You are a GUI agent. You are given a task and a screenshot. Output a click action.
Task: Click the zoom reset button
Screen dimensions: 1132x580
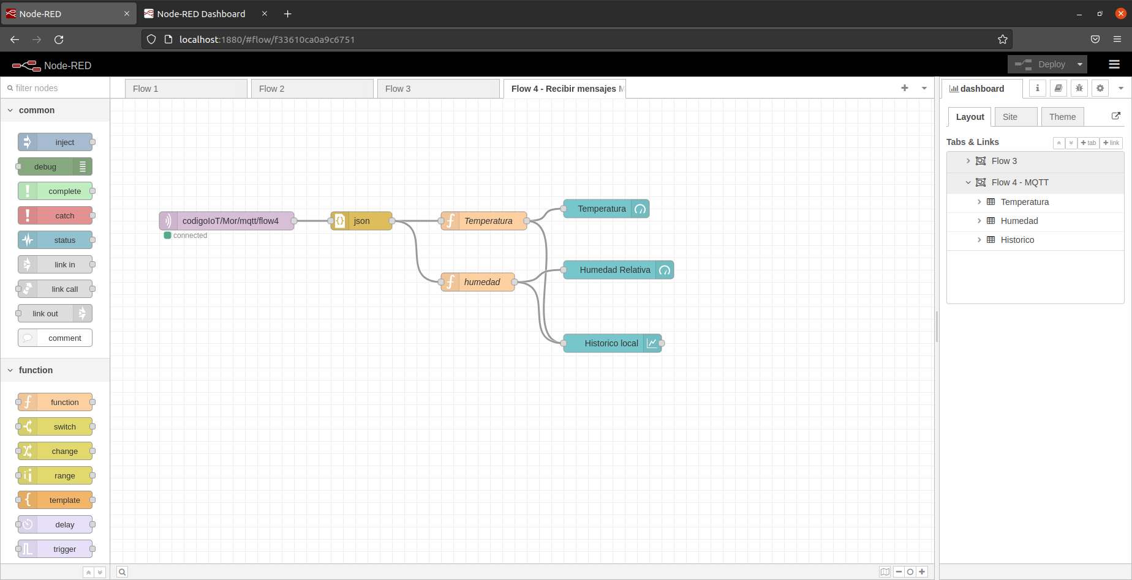tap(910, 571)
